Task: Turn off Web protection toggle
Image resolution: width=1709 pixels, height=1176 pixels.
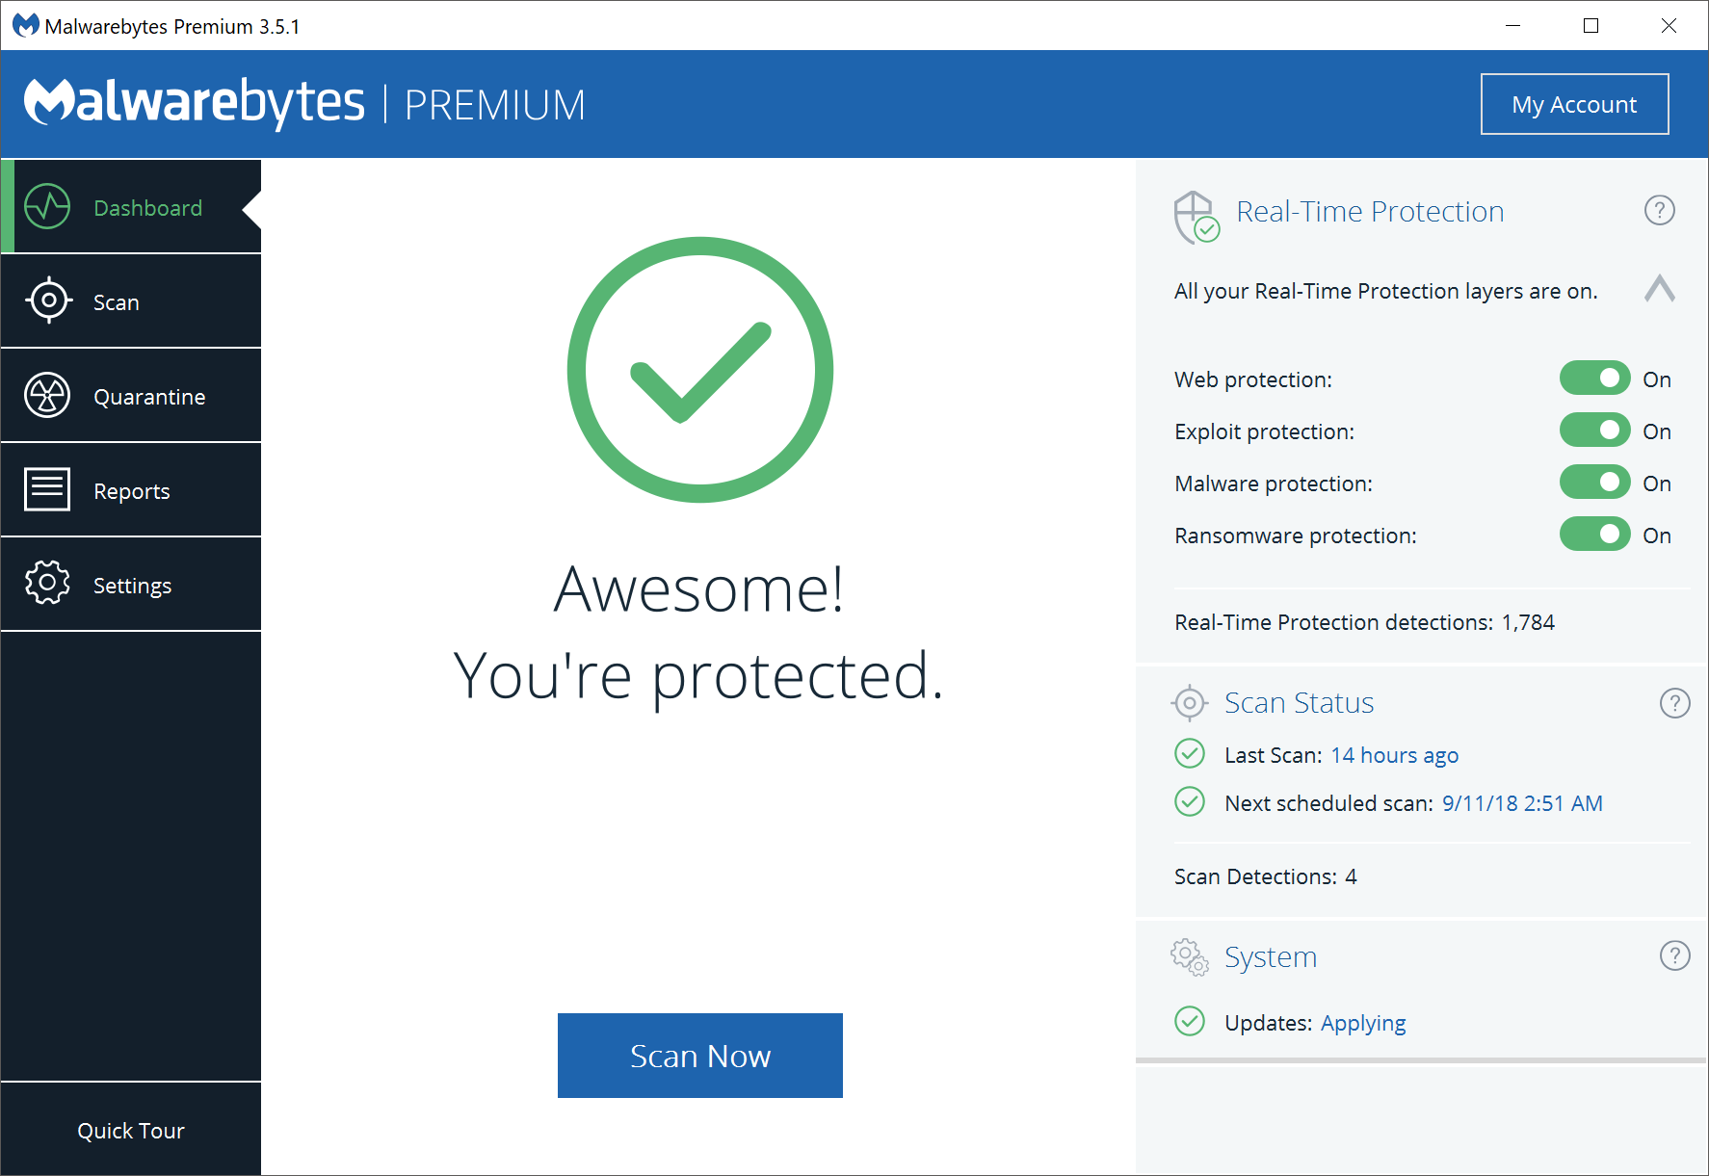Action: [x=1594, y=379]
